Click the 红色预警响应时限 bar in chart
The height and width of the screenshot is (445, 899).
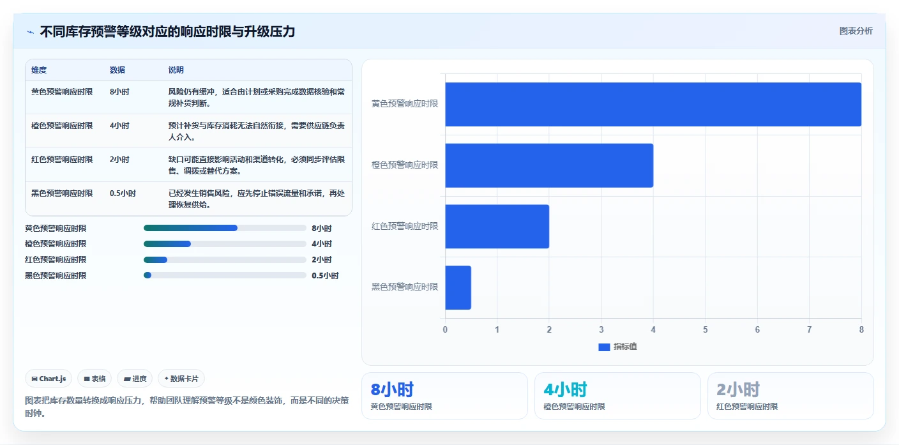pos(497,226)
